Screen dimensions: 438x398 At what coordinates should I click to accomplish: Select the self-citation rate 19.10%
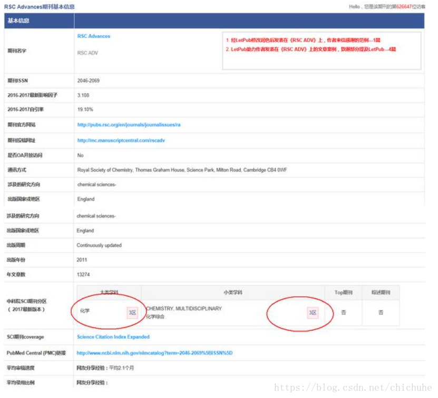(x=85, y=110)
